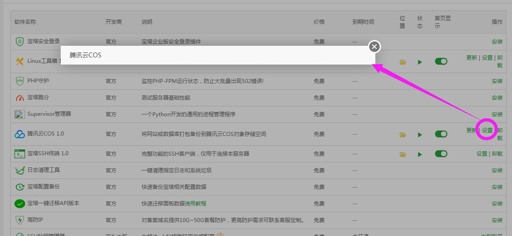
Task: Open 设置 for 宝塔SSH终端
Action: (x=481, y=153)
